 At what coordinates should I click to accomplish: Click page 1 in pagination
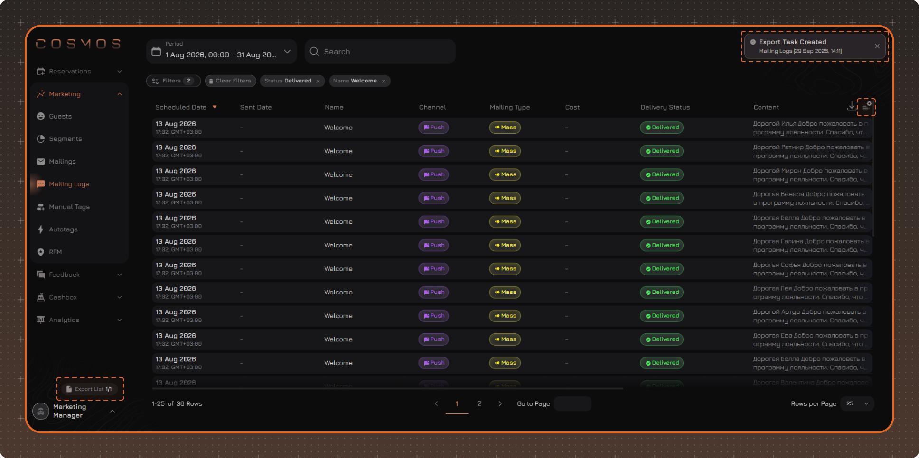tap(457, 404)
